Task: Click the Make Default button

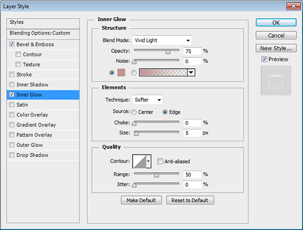Action: click(141, 200)
